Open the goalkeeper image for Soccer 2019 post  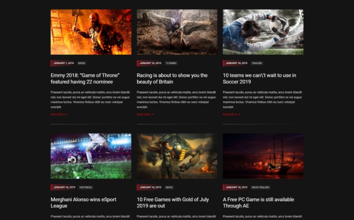click(263, 32)
